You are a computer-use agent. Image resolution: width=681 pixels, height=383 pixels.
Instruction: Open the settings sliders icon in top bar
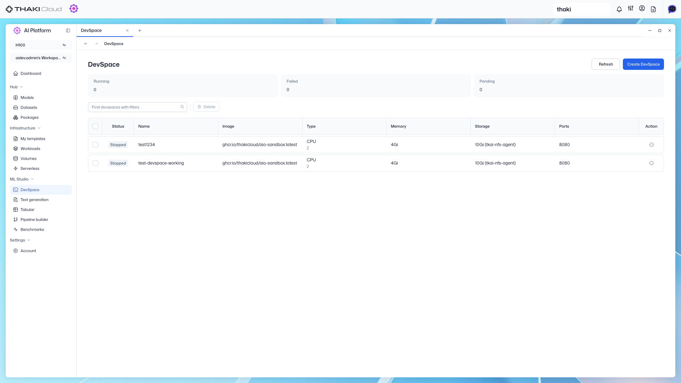(630, 9)
